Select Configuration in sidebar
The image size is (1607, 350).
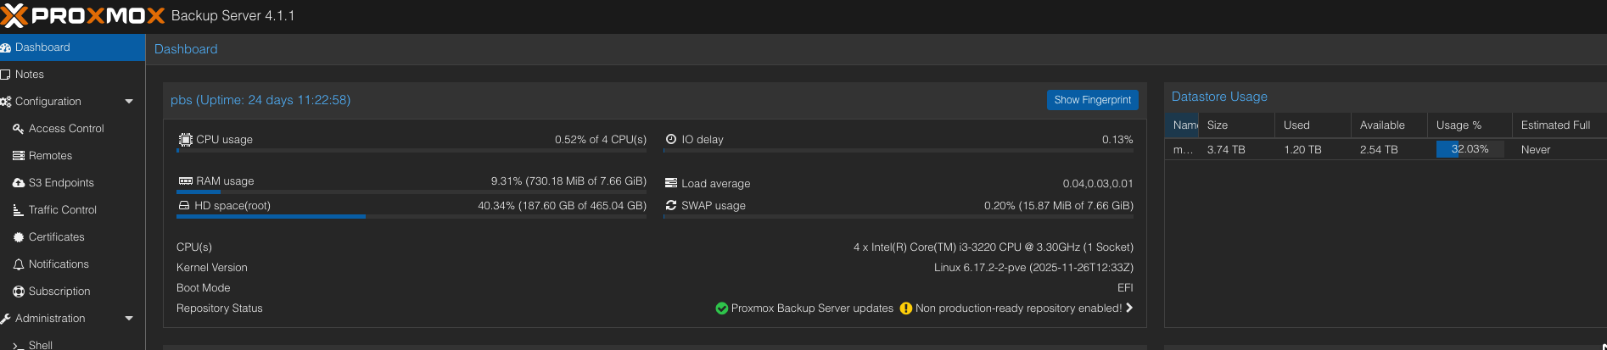tap(72, 102)
